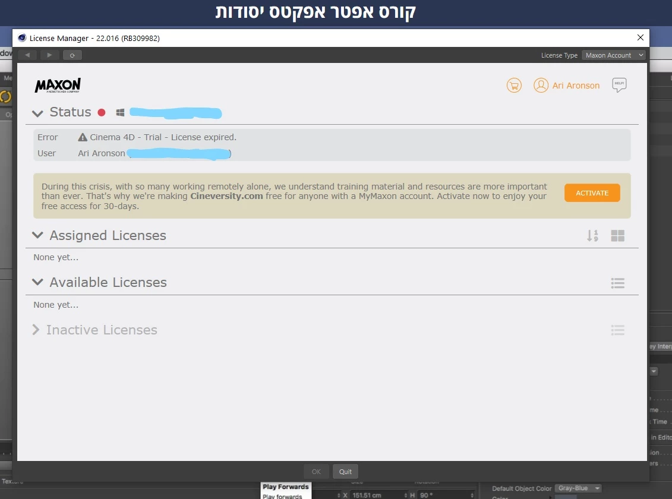Go back with the left arrow button
The width and height of the screenshot is (672, 499).
click(x=27, y=55)
